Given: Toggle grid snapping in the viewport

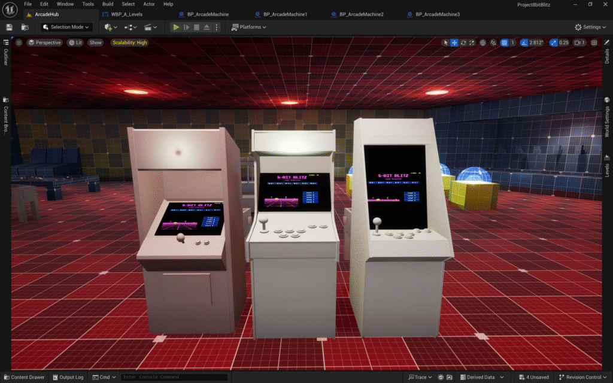Looking at the screenshot, I should click(x=504, y=42).
